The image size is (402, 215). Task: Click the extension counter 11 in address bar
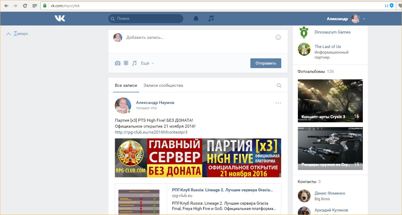tap(386, 6)
